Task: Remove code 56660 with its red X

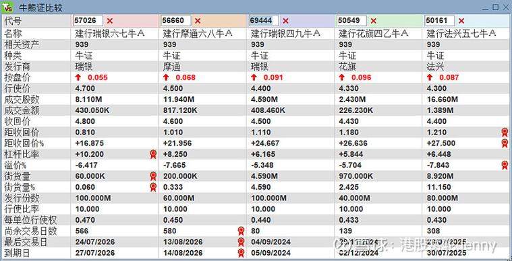Action: [198, 21]
